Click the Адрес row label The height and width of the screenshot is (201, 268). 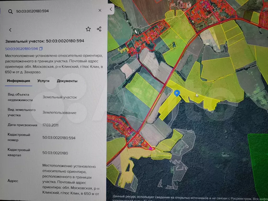[13, 181]
